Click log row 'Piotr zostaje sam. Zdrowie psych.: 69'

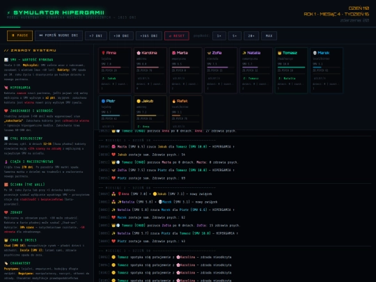point(235,178)
